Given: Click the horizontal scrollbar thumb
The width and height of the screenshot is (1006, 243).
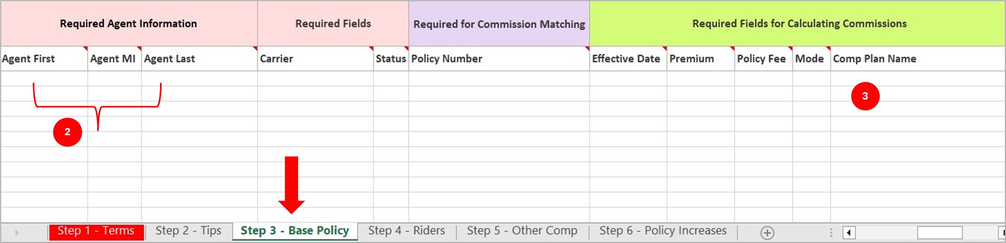Looking at the screenshot, I should tap(939, 233).
